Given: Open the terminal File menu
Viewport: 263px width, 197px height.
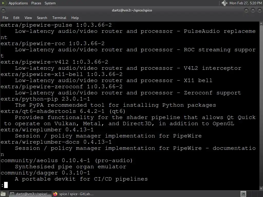Looking at the screenshot, I should coord(5,18).
